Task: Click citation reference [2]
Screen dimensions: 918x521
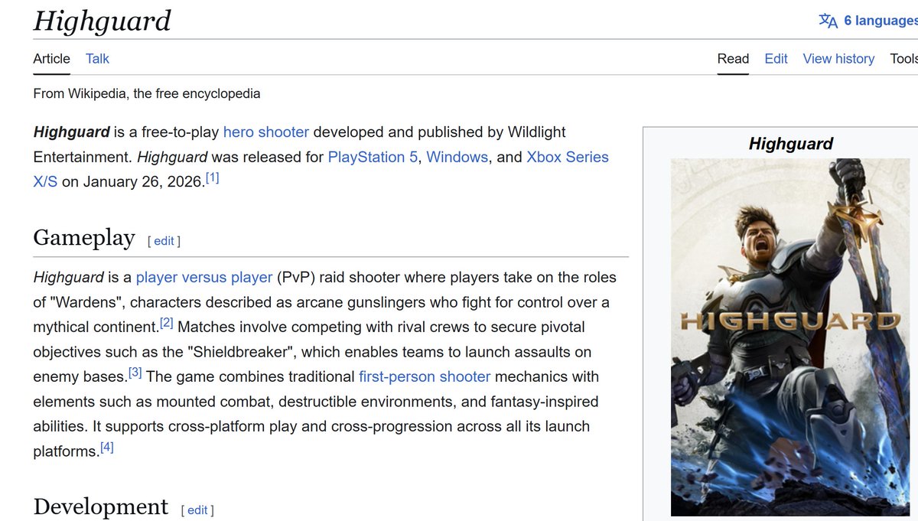Action: (166, 323)
